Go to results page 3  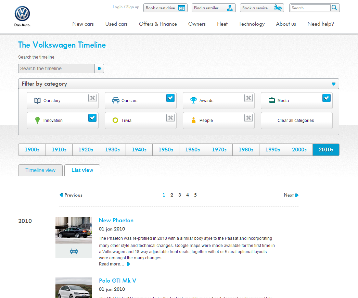point(180,195)
